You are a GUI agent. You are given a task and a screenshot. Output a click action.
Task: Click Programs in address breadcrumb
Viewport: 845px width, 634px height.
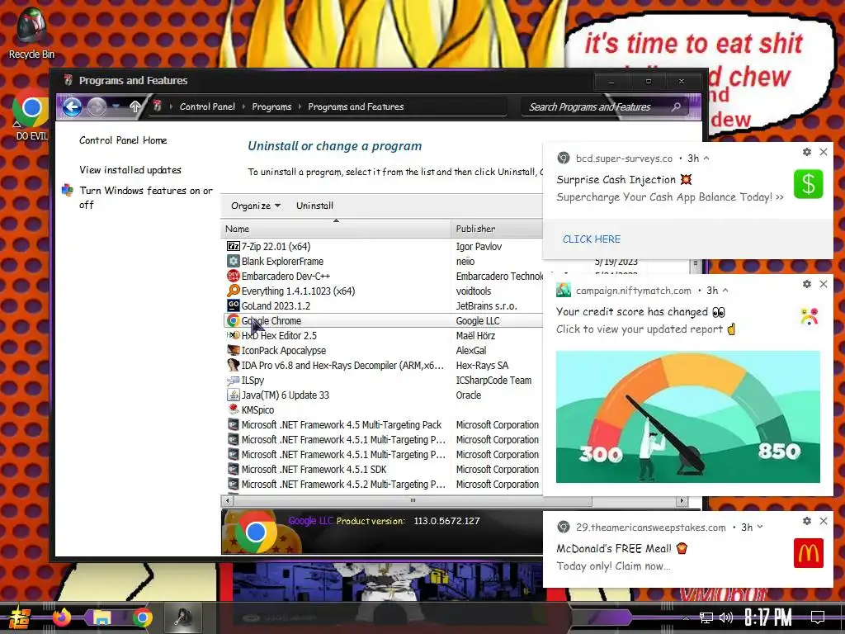click(271, 106)
